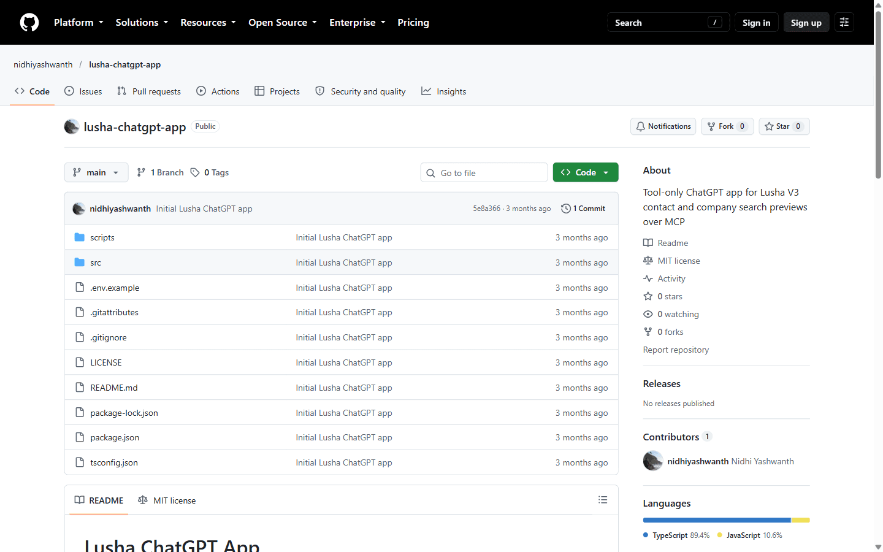This screenshot has height=552, width=883.
Task: Click the Sign up button
Action: (x=806, y=22)
